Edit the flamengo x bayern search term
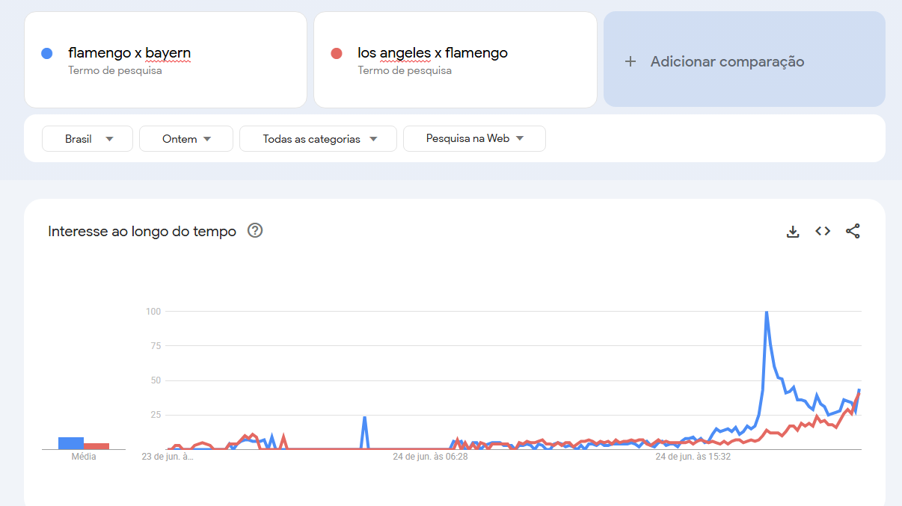The image size is (902, 506). [129, 53]
